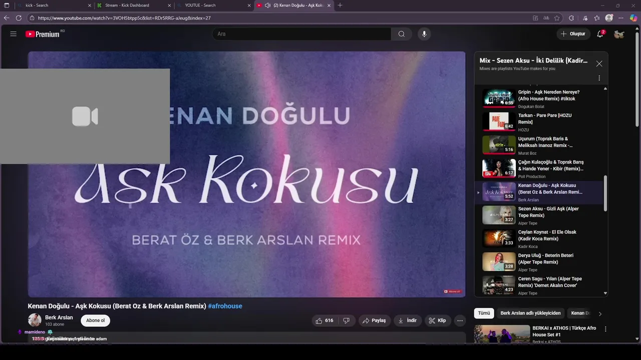Open the YouTube hamburger guide menu
Viewport: 641px width, 360px height.
click(14, 34)
